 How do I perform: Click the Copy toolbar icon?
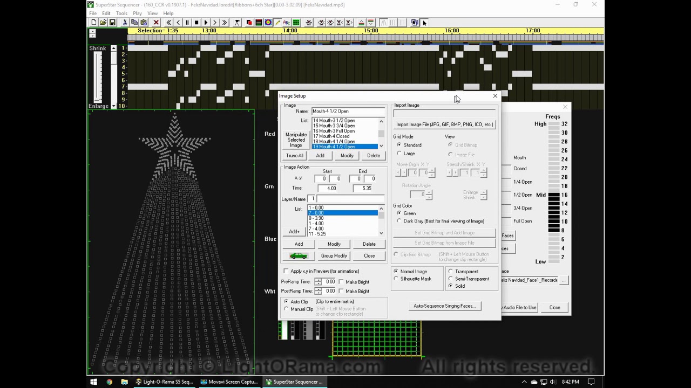pyautogui.click(x=134, y=23)
